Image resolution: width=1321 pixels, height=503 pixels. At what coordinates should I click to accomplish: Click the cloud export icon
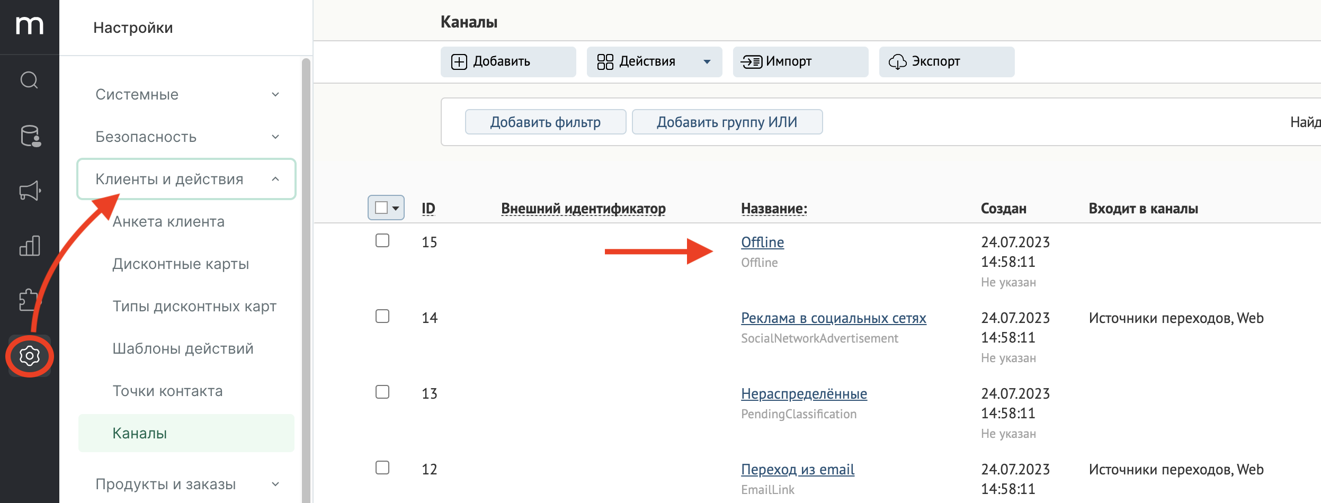pos(897,62)
